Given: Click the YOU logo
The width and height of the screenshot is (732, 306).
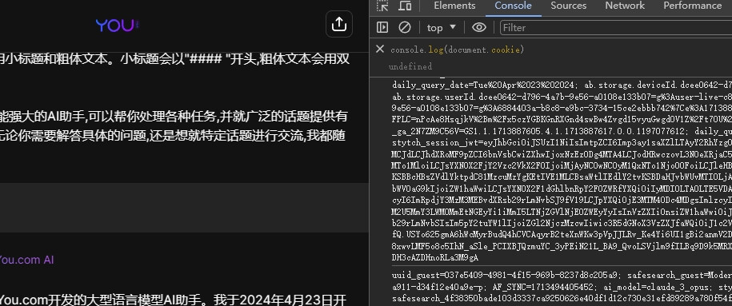Looking at the screenshot, I should click(x=117, y=26).
